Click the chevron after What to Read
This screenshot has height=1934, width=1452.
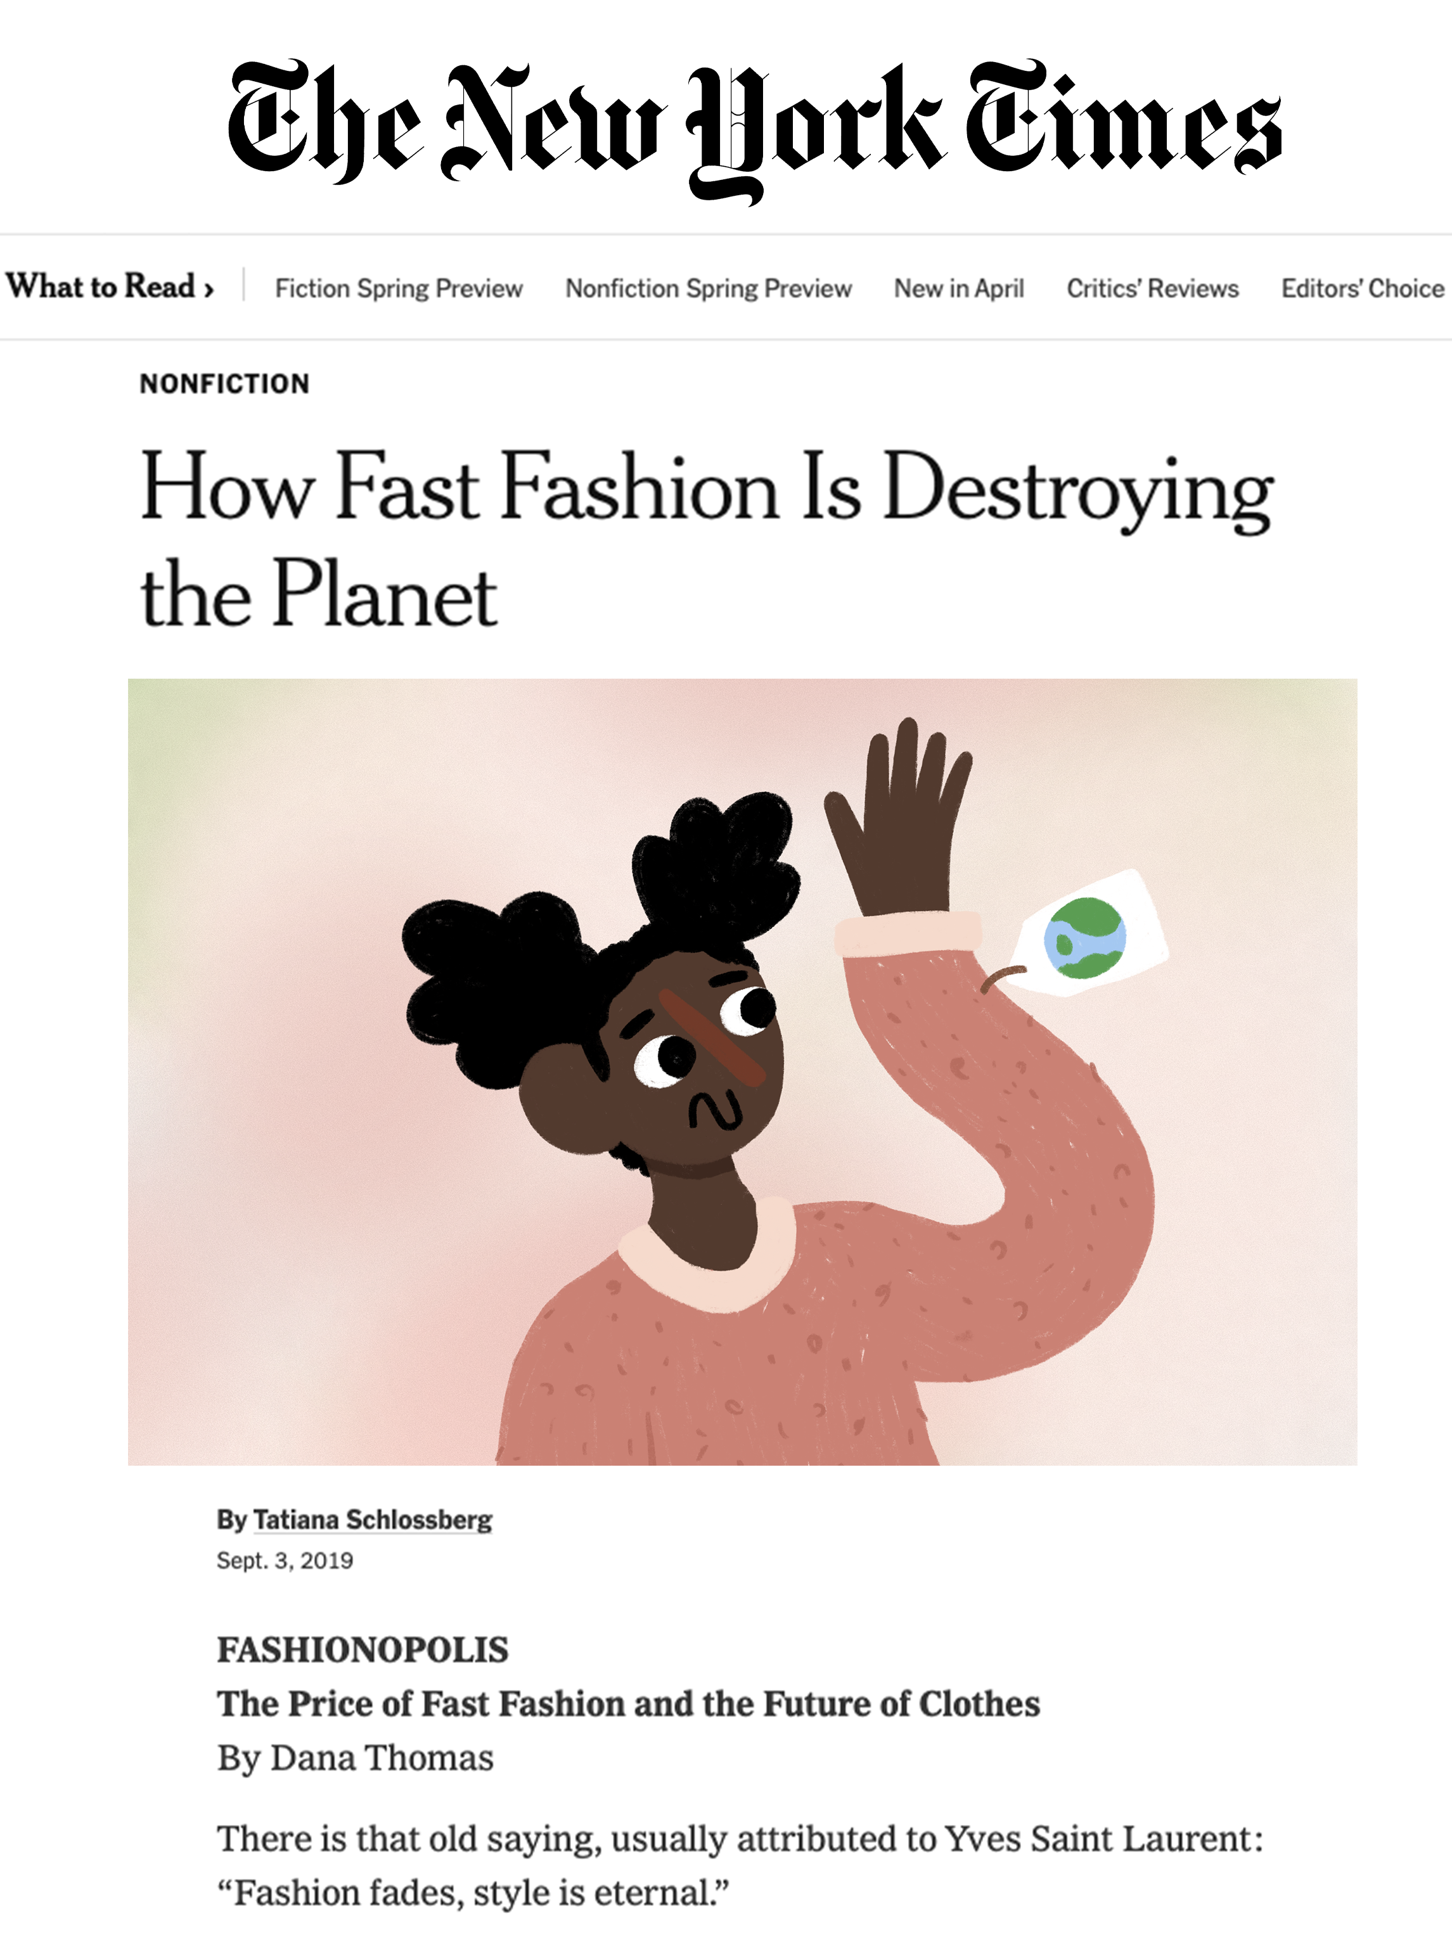point(208,290)
